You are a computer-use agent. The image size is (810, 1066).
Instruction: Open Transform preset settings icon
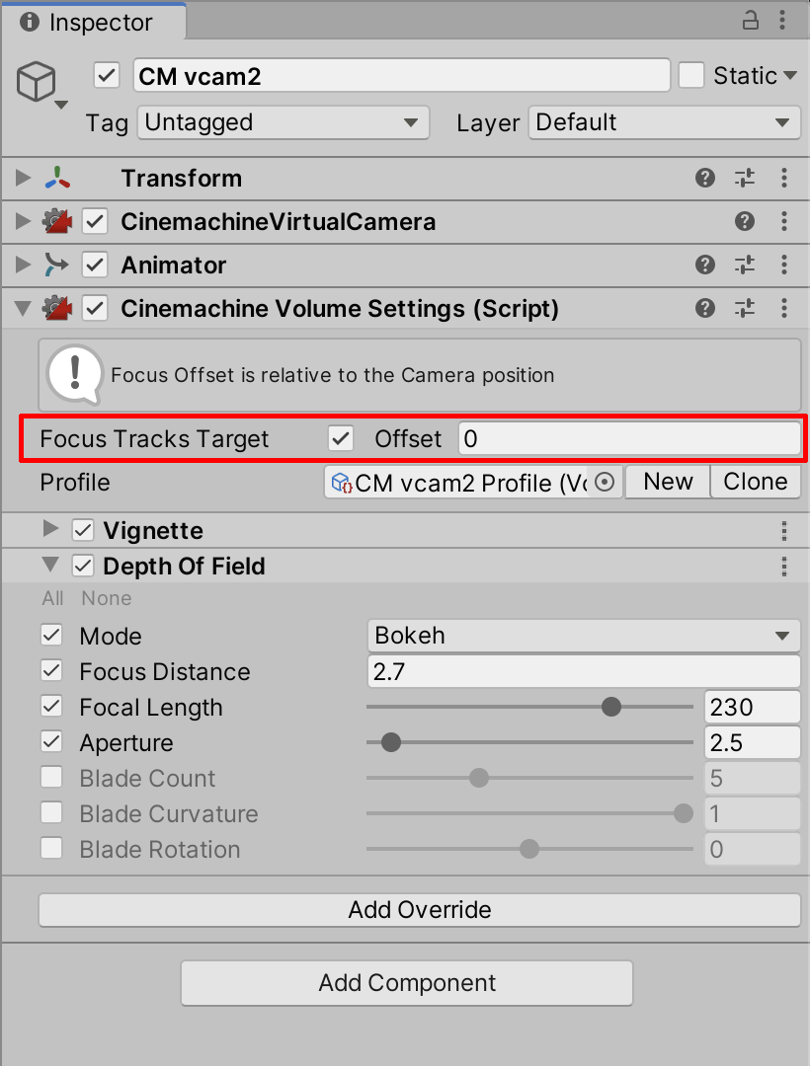click(x=745, y=178)
